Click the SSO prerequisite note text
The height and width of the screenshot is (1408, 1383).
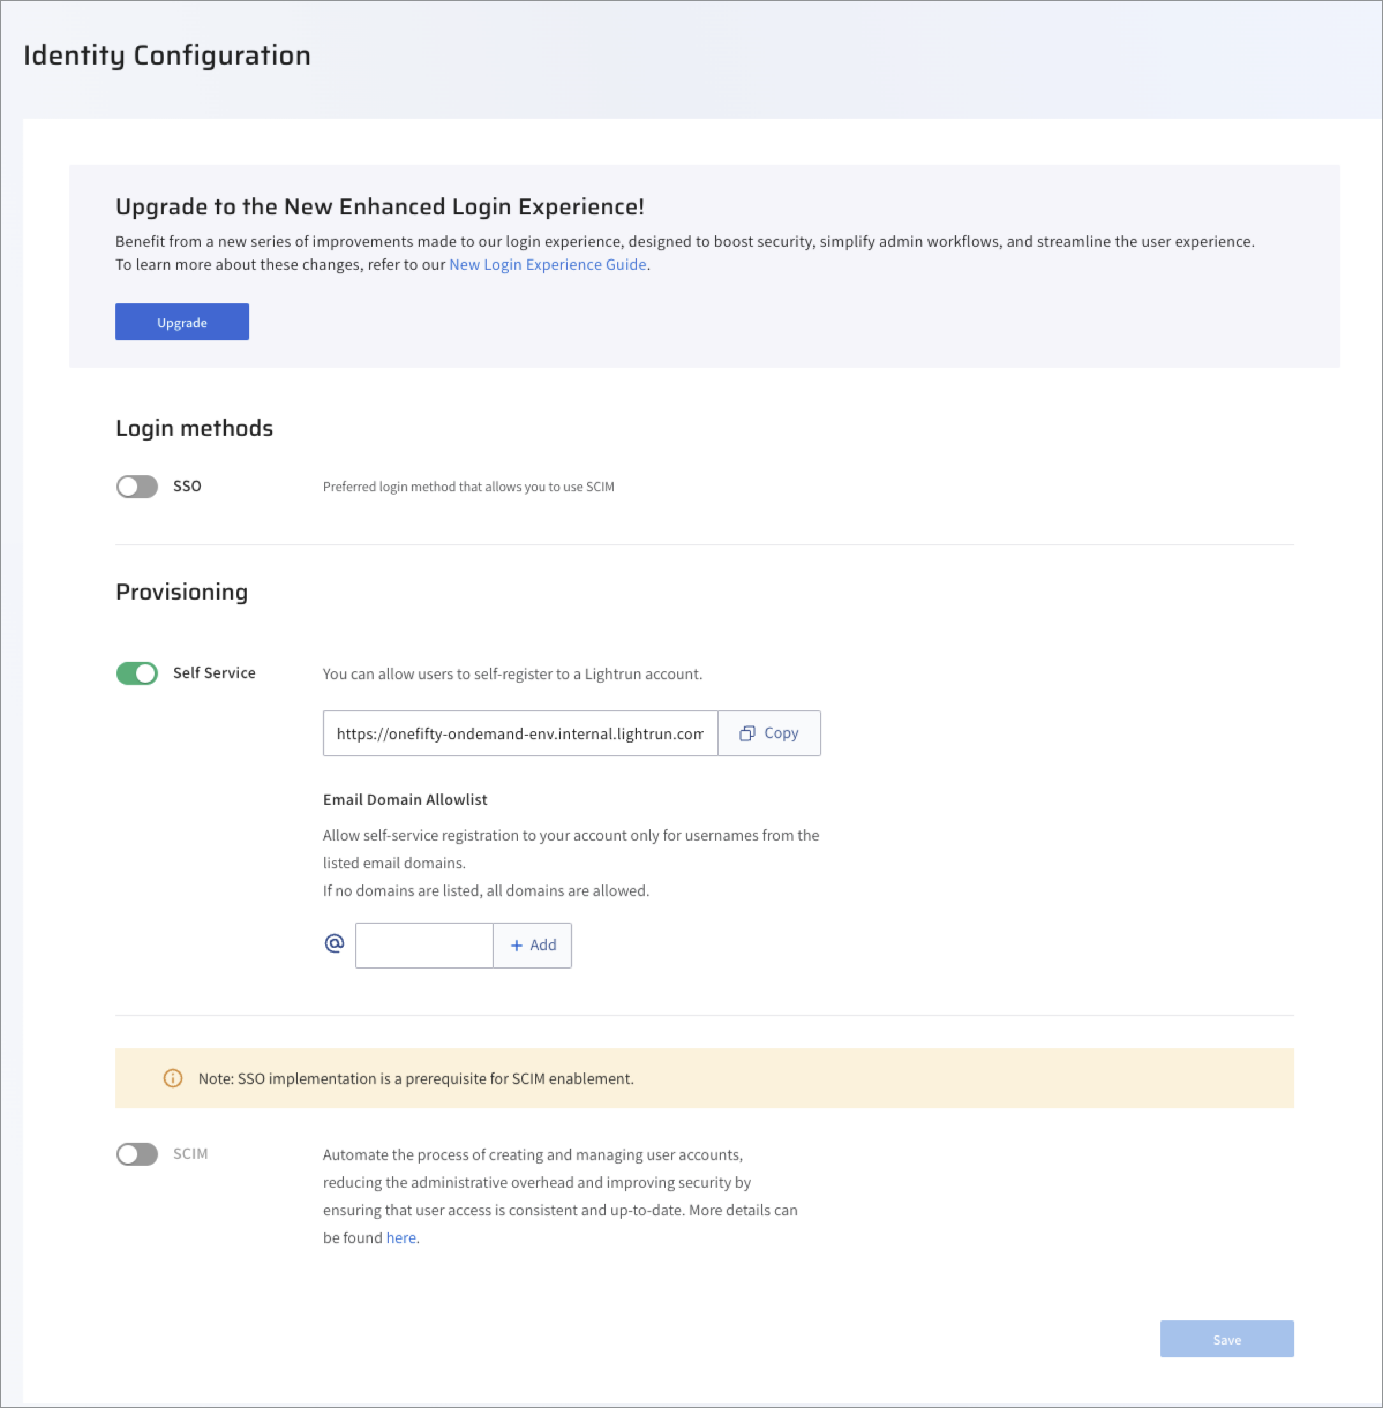(415, 1078)
